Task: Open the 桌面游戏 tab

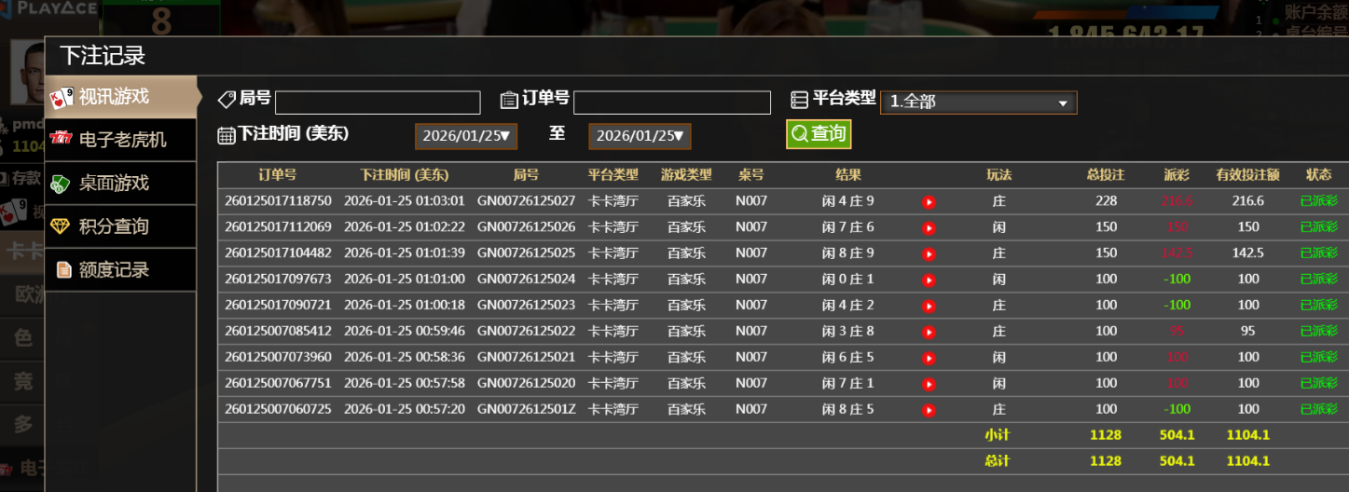Action: pos(120,184)
